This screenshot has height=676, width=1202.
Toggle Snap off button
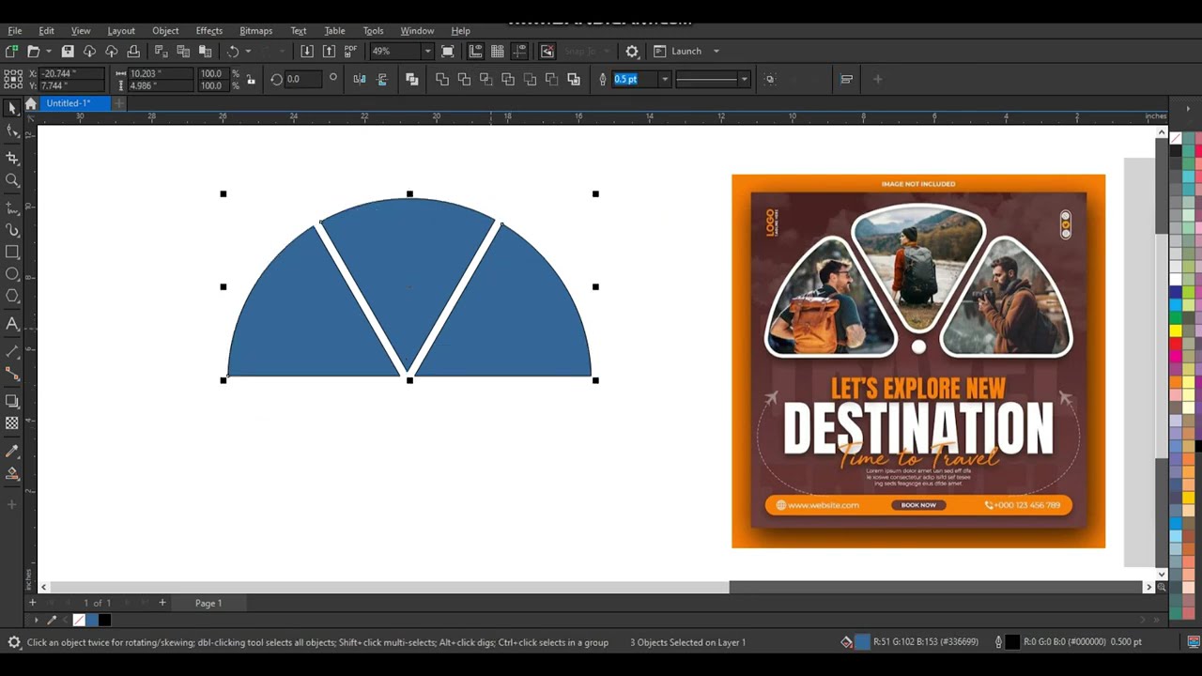pyautogui.click(x=547, y=51)
